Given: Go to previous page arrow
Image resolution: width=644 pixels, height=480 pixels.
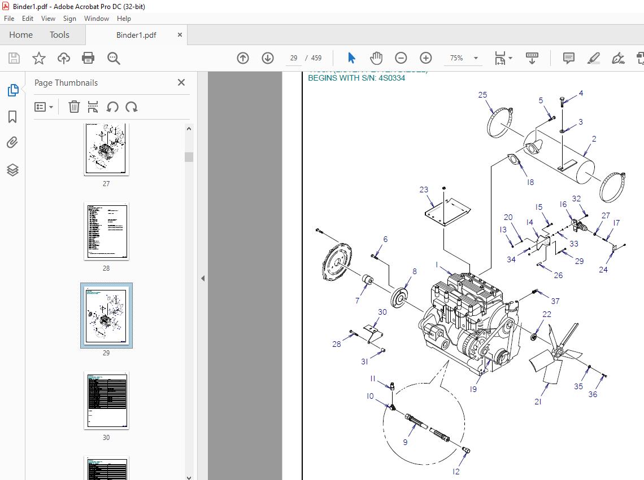Looking at the screenshot, I should pyautogui.click(x=243, y=58).
